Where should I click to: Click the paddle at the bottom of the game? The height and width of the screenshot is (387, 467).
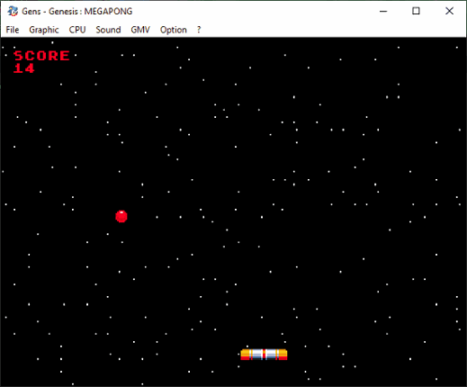(x=264, y=355)
